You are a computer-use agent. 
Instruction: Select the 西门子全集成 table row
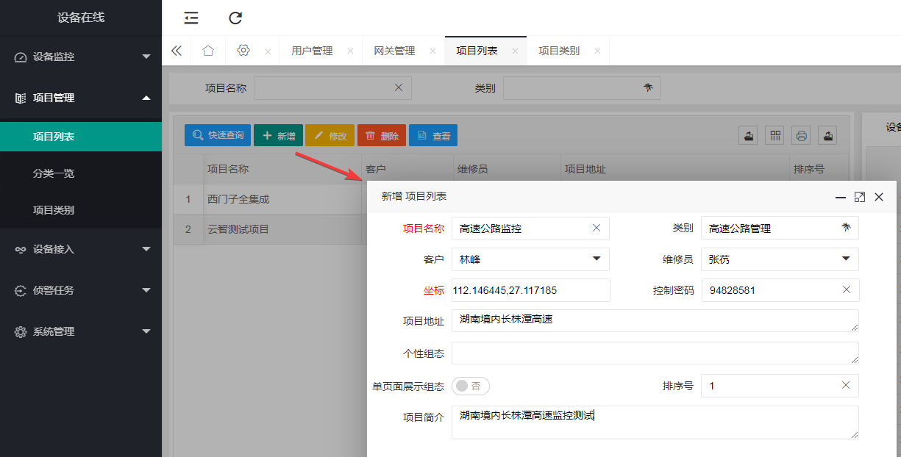point(268,199)
